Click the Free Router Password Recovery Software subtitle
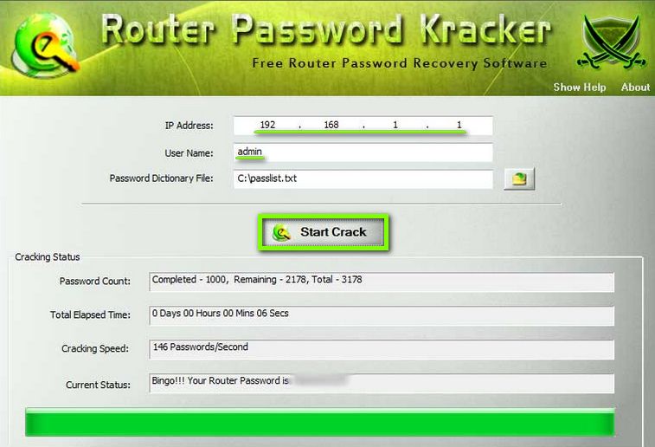The height and width of the screenshot is (447, 655). [x=400, y=63]
